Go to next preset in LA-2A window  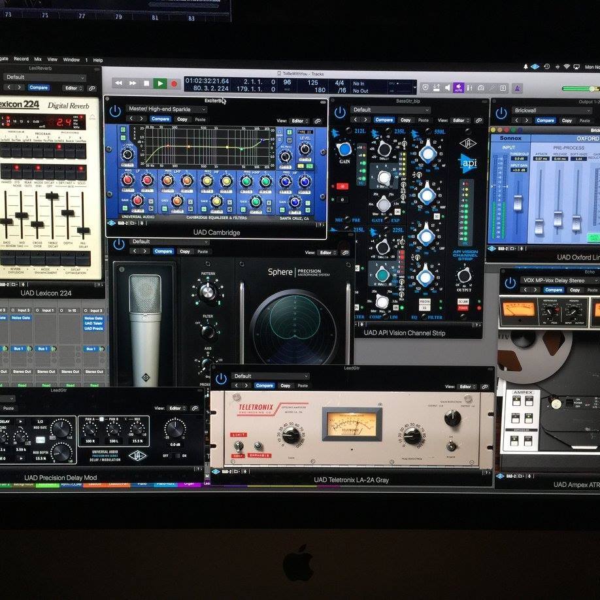pos(246,386)
